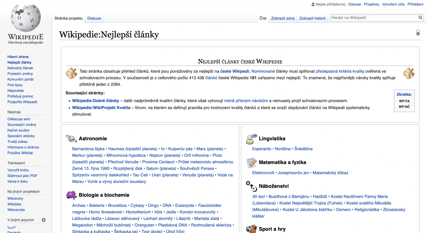Open the Elektronvolt article
Viewport: 427px width, 233px height.
tap(263, 173)
